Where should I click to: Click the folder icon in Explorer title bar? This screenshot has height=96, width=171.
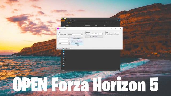click(62, 19)
